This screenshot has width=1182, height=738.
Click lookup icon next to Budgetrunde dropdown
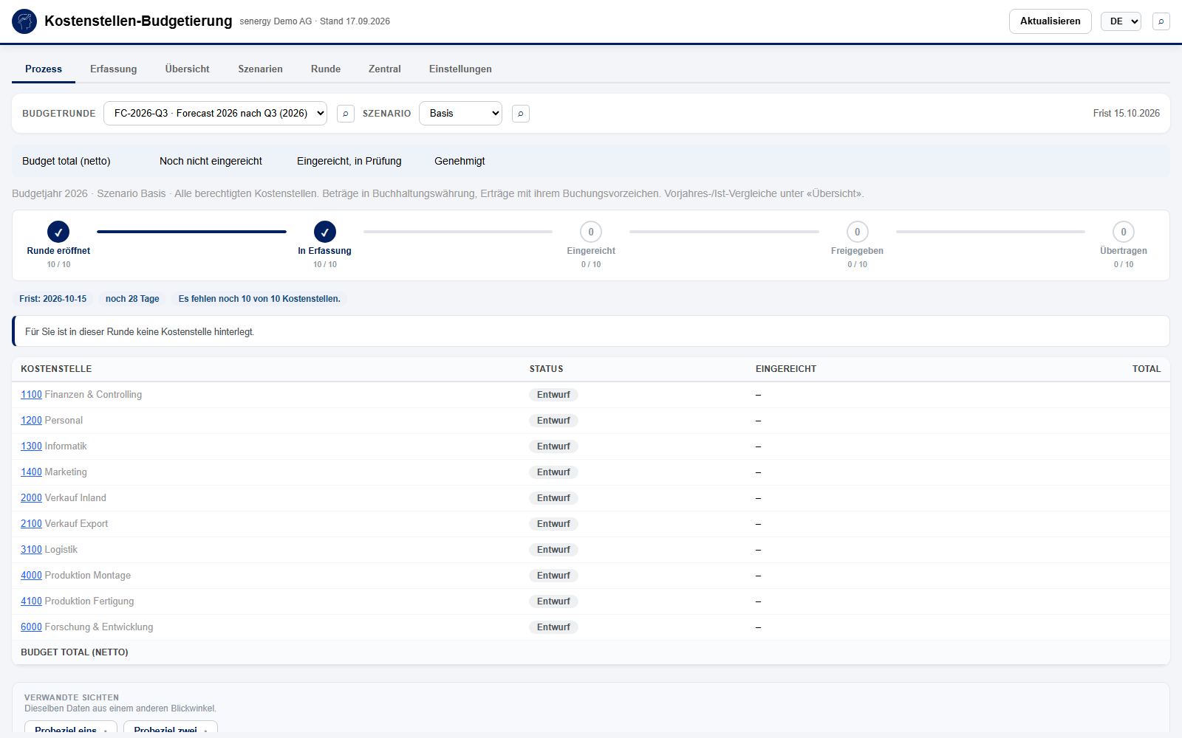pos(346,114)
